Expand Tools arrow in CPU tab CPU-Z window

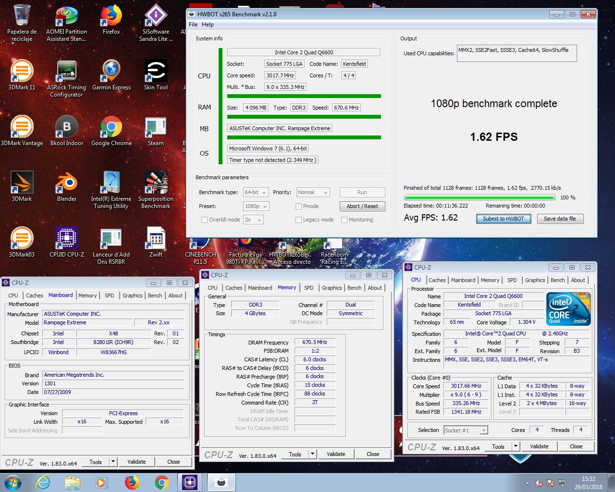(516, 446)
